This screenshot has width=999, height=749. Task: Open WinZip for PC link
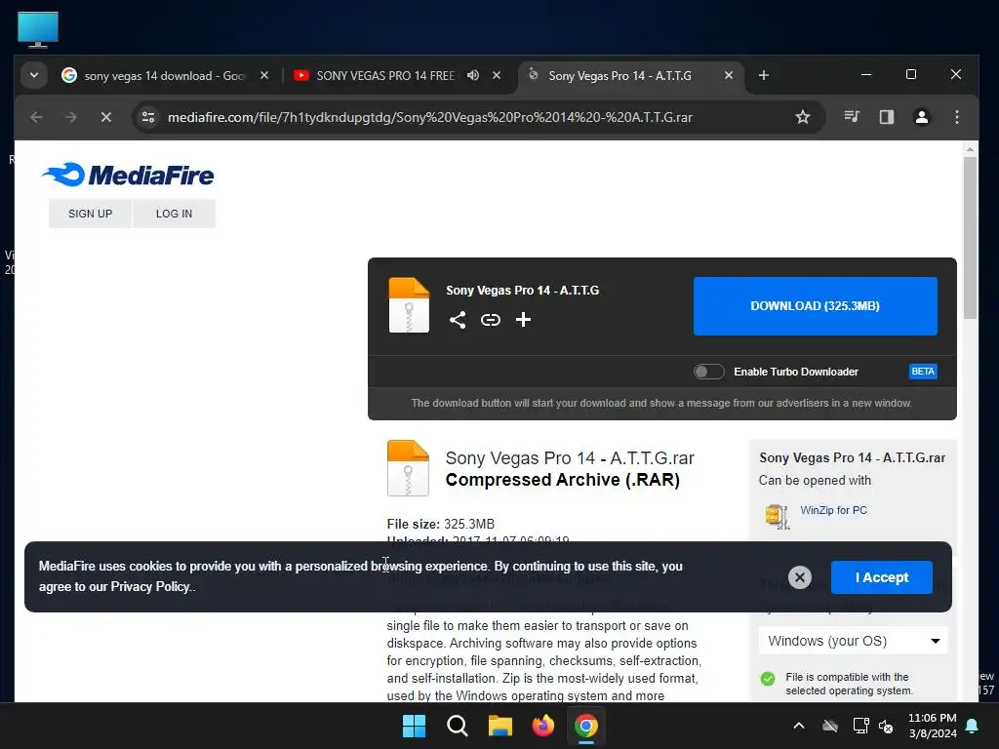click(833, 510)
